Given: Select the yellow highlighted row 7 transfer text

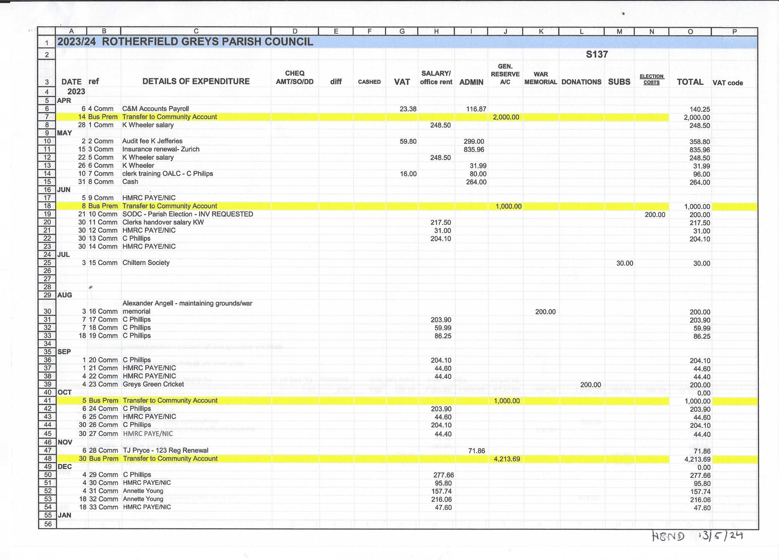Looking at the screenshot, I should click(170, 117).
